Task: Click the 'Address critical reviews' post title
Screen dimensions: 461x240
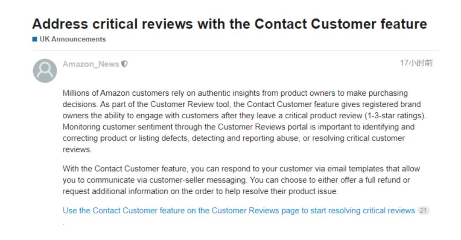Action: tap(229, 24)
